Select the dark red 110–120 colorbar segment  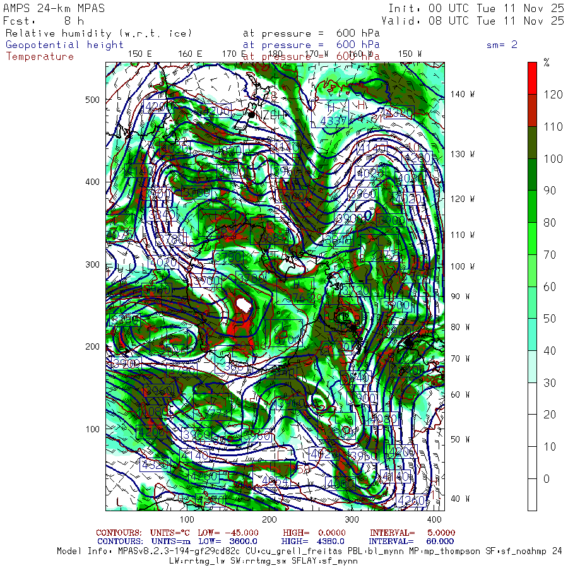pos(532,110)
